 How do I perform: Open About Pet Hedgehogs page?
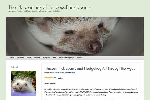click(x=66, y=58)
